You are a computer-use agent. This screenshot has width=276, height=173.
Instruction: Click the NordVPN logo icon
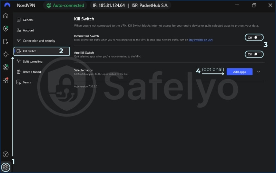click(7, 5)
